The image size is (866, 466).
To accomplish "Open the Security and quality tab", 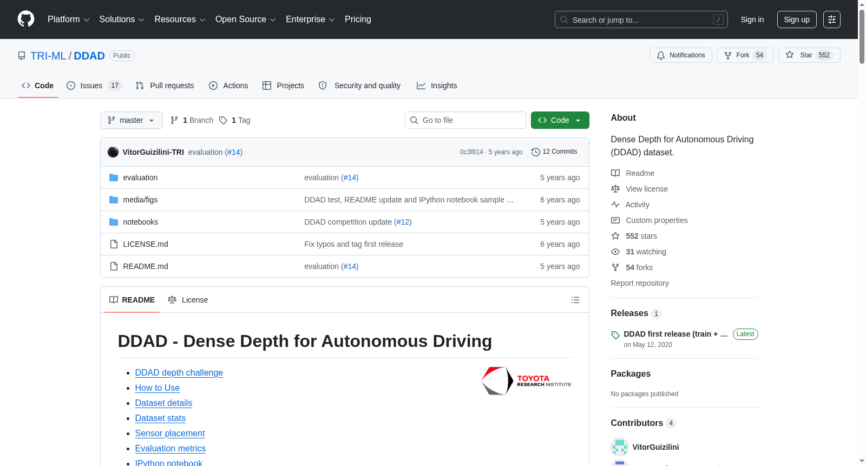I will pyautogui.click(x=359, y=86).
